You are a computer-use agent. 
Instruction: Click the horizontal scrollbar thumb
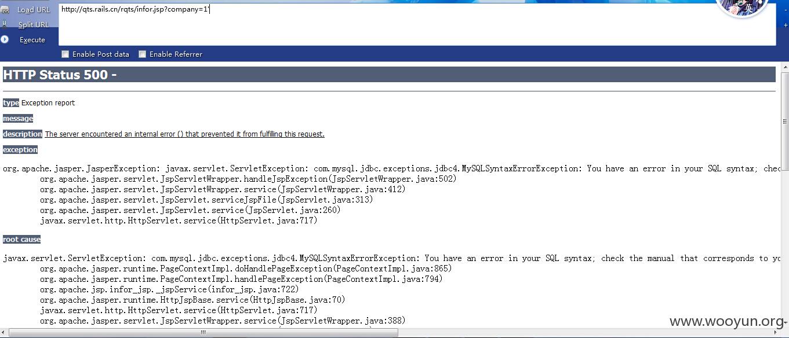203,333
